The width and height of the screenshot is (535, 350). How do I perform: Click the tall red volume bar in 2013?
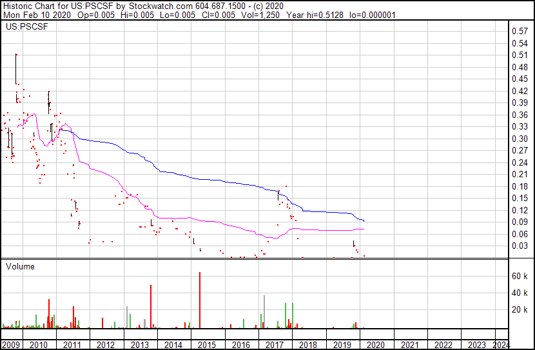coord(151,307)
